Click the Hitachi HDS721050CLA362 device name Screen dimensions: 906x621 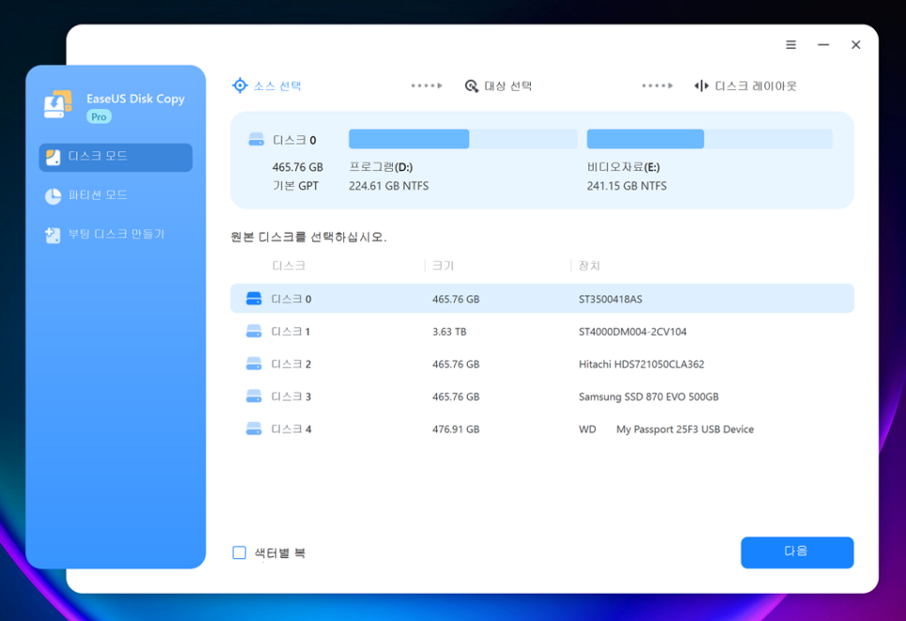(642, 364)
